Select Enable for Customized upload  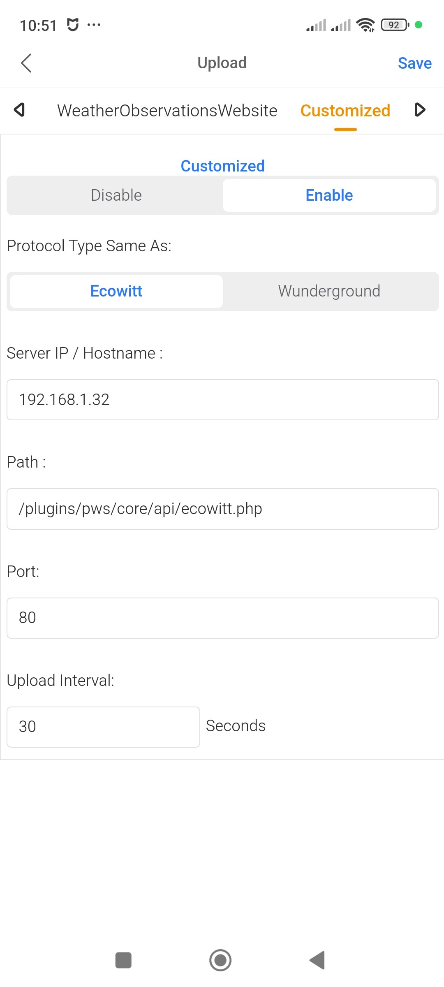[329, 195]
